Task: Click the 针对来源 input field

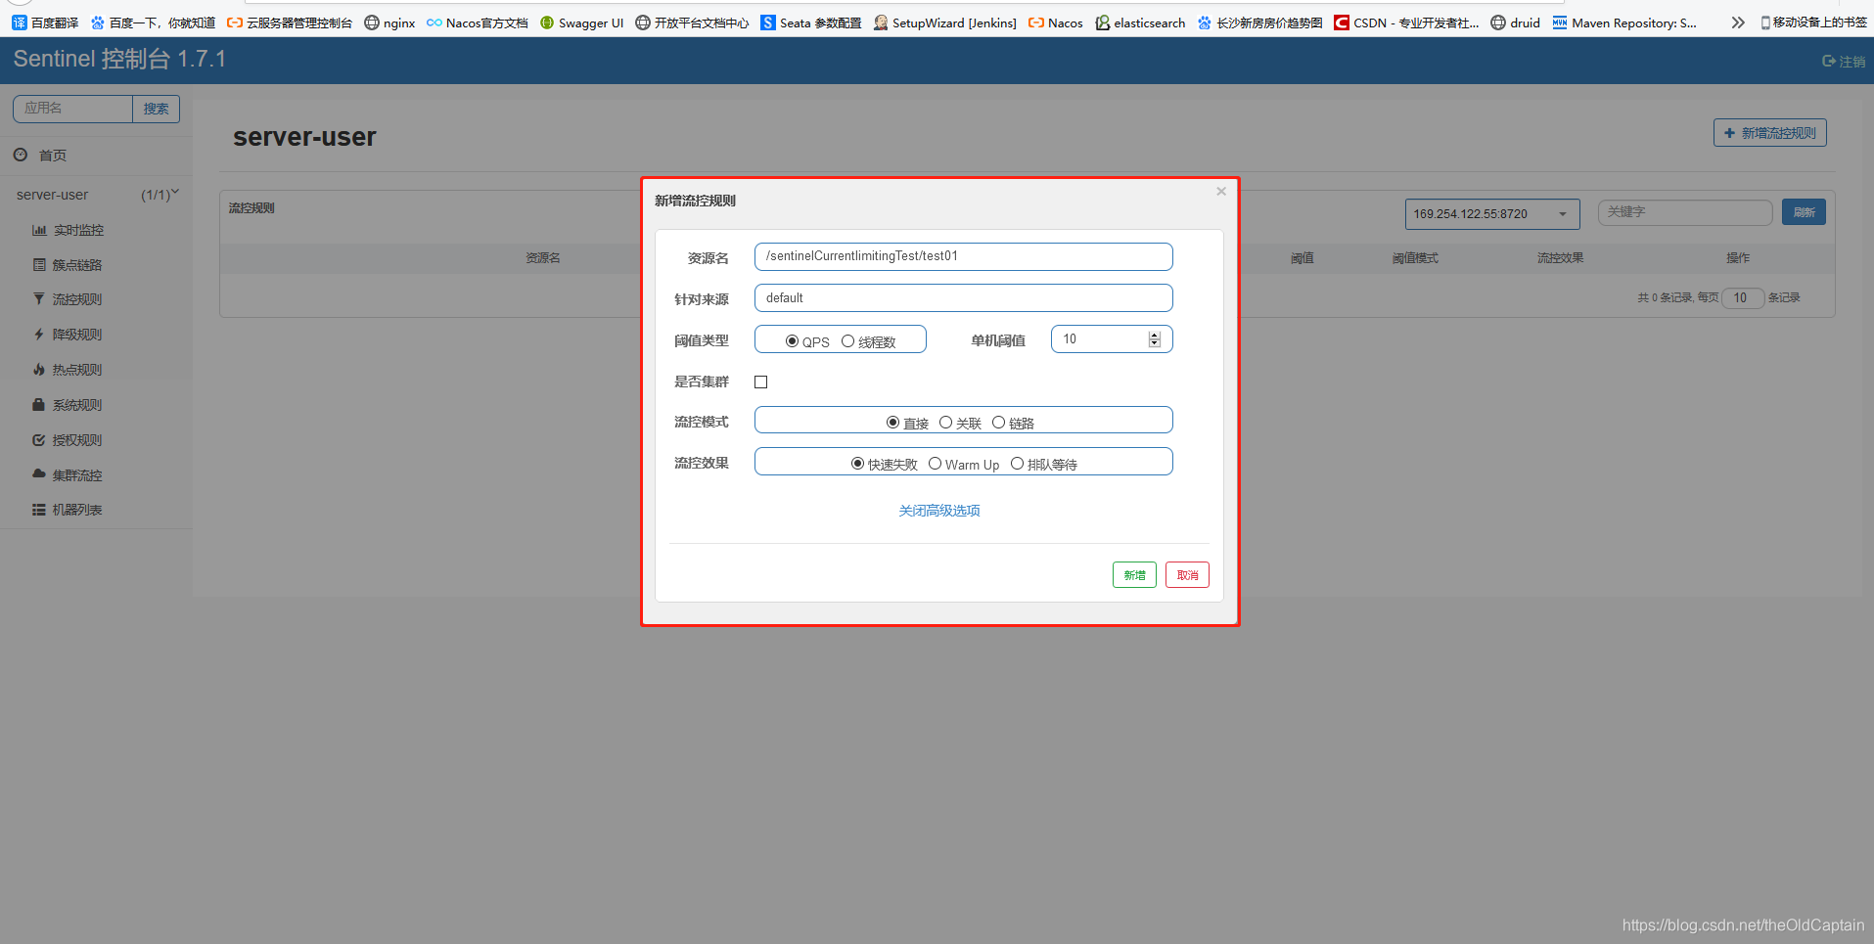Action: (963, 298)
